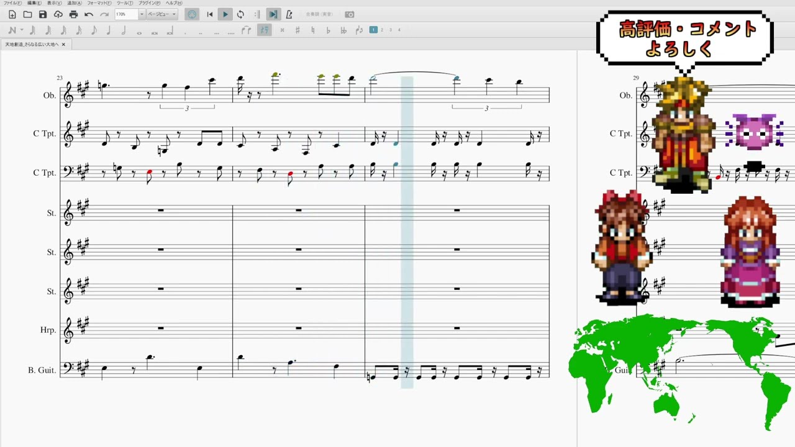The width and height of the screenshot is (795, 447).
Task: Open the フォーマット menu
Action: tap(99, 3)
